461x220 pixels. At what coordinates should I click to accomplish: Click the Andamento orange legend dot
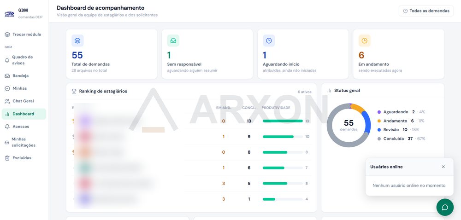[379, 121]
